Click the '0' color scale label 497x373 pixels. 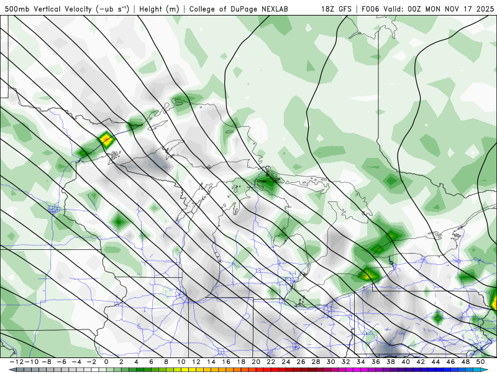(106, 362)
